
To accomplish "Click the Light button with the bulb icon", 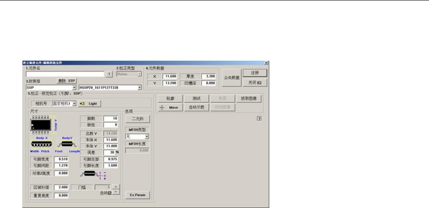I will pyautogui.click(x=90, y=104).
